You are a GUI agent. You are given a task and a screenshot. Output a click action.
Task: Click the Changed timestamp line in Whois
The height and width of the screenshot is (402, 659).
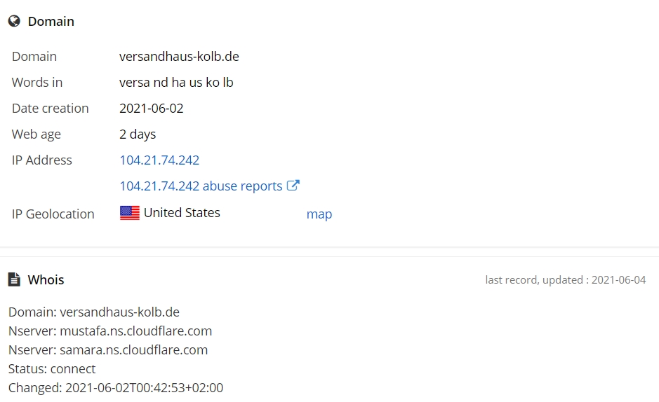click(116, 388)
